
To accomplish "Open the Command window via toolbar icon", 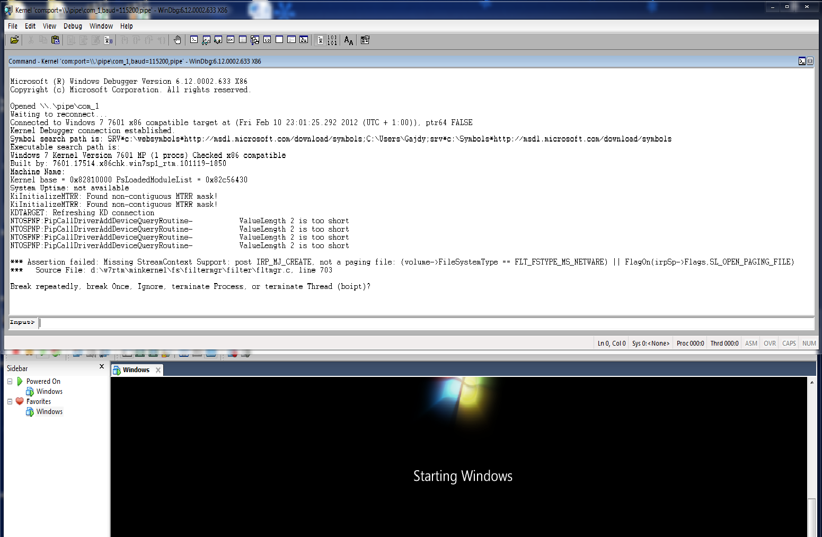I will [x=194, y=40].
